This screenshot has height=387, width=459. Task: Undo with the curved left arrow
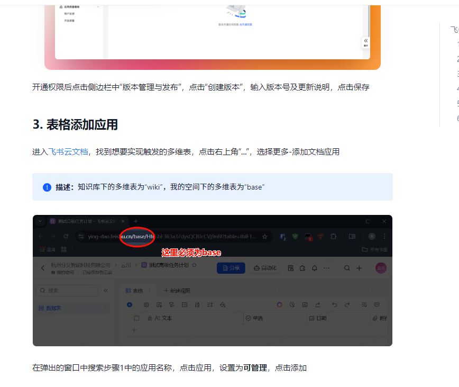[335, 305]
